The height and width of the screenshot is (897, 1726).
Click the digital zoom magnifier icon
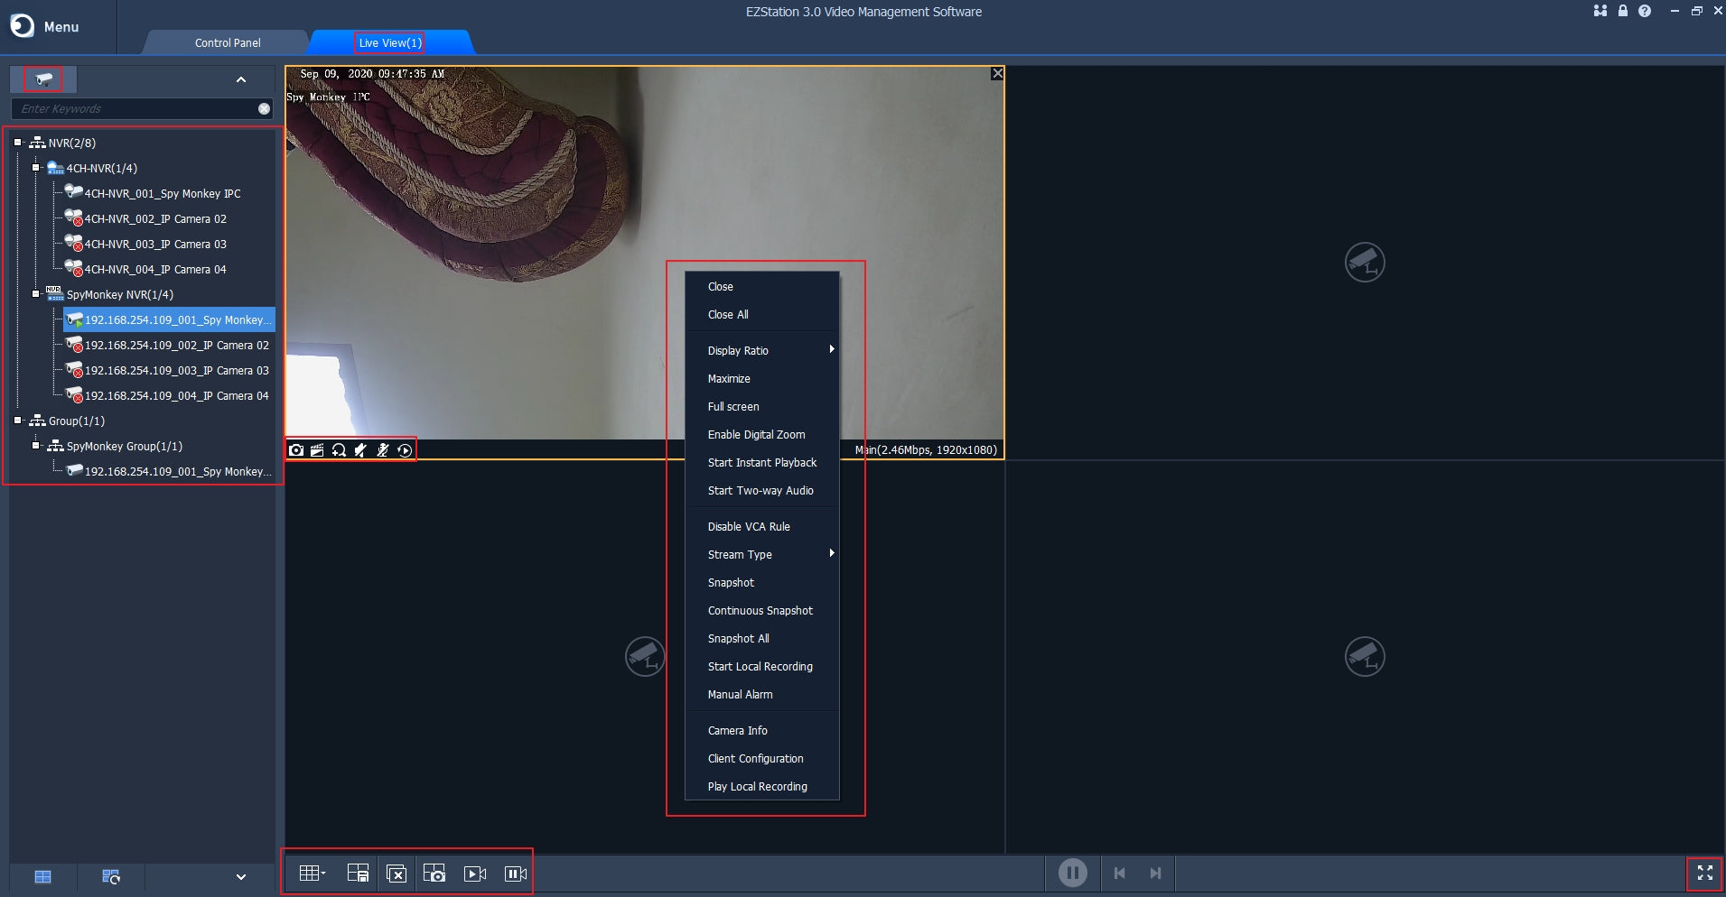tap(339, 450)
